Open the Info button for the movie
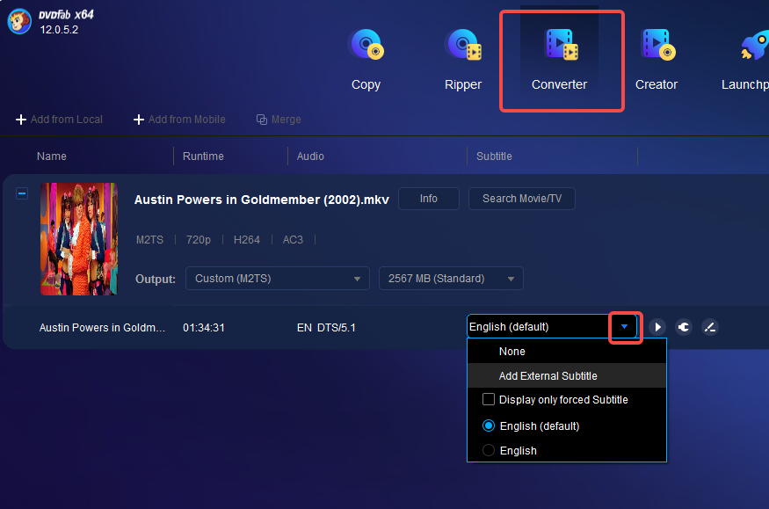This screenshot has width=769, height=509. coord(429,199)
